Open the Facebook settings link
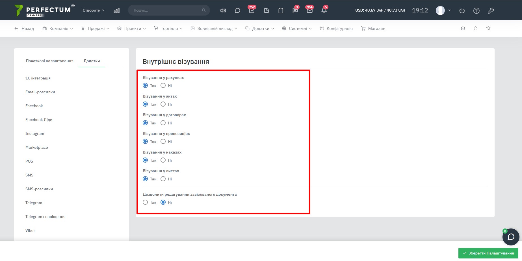 pos(34,106)
